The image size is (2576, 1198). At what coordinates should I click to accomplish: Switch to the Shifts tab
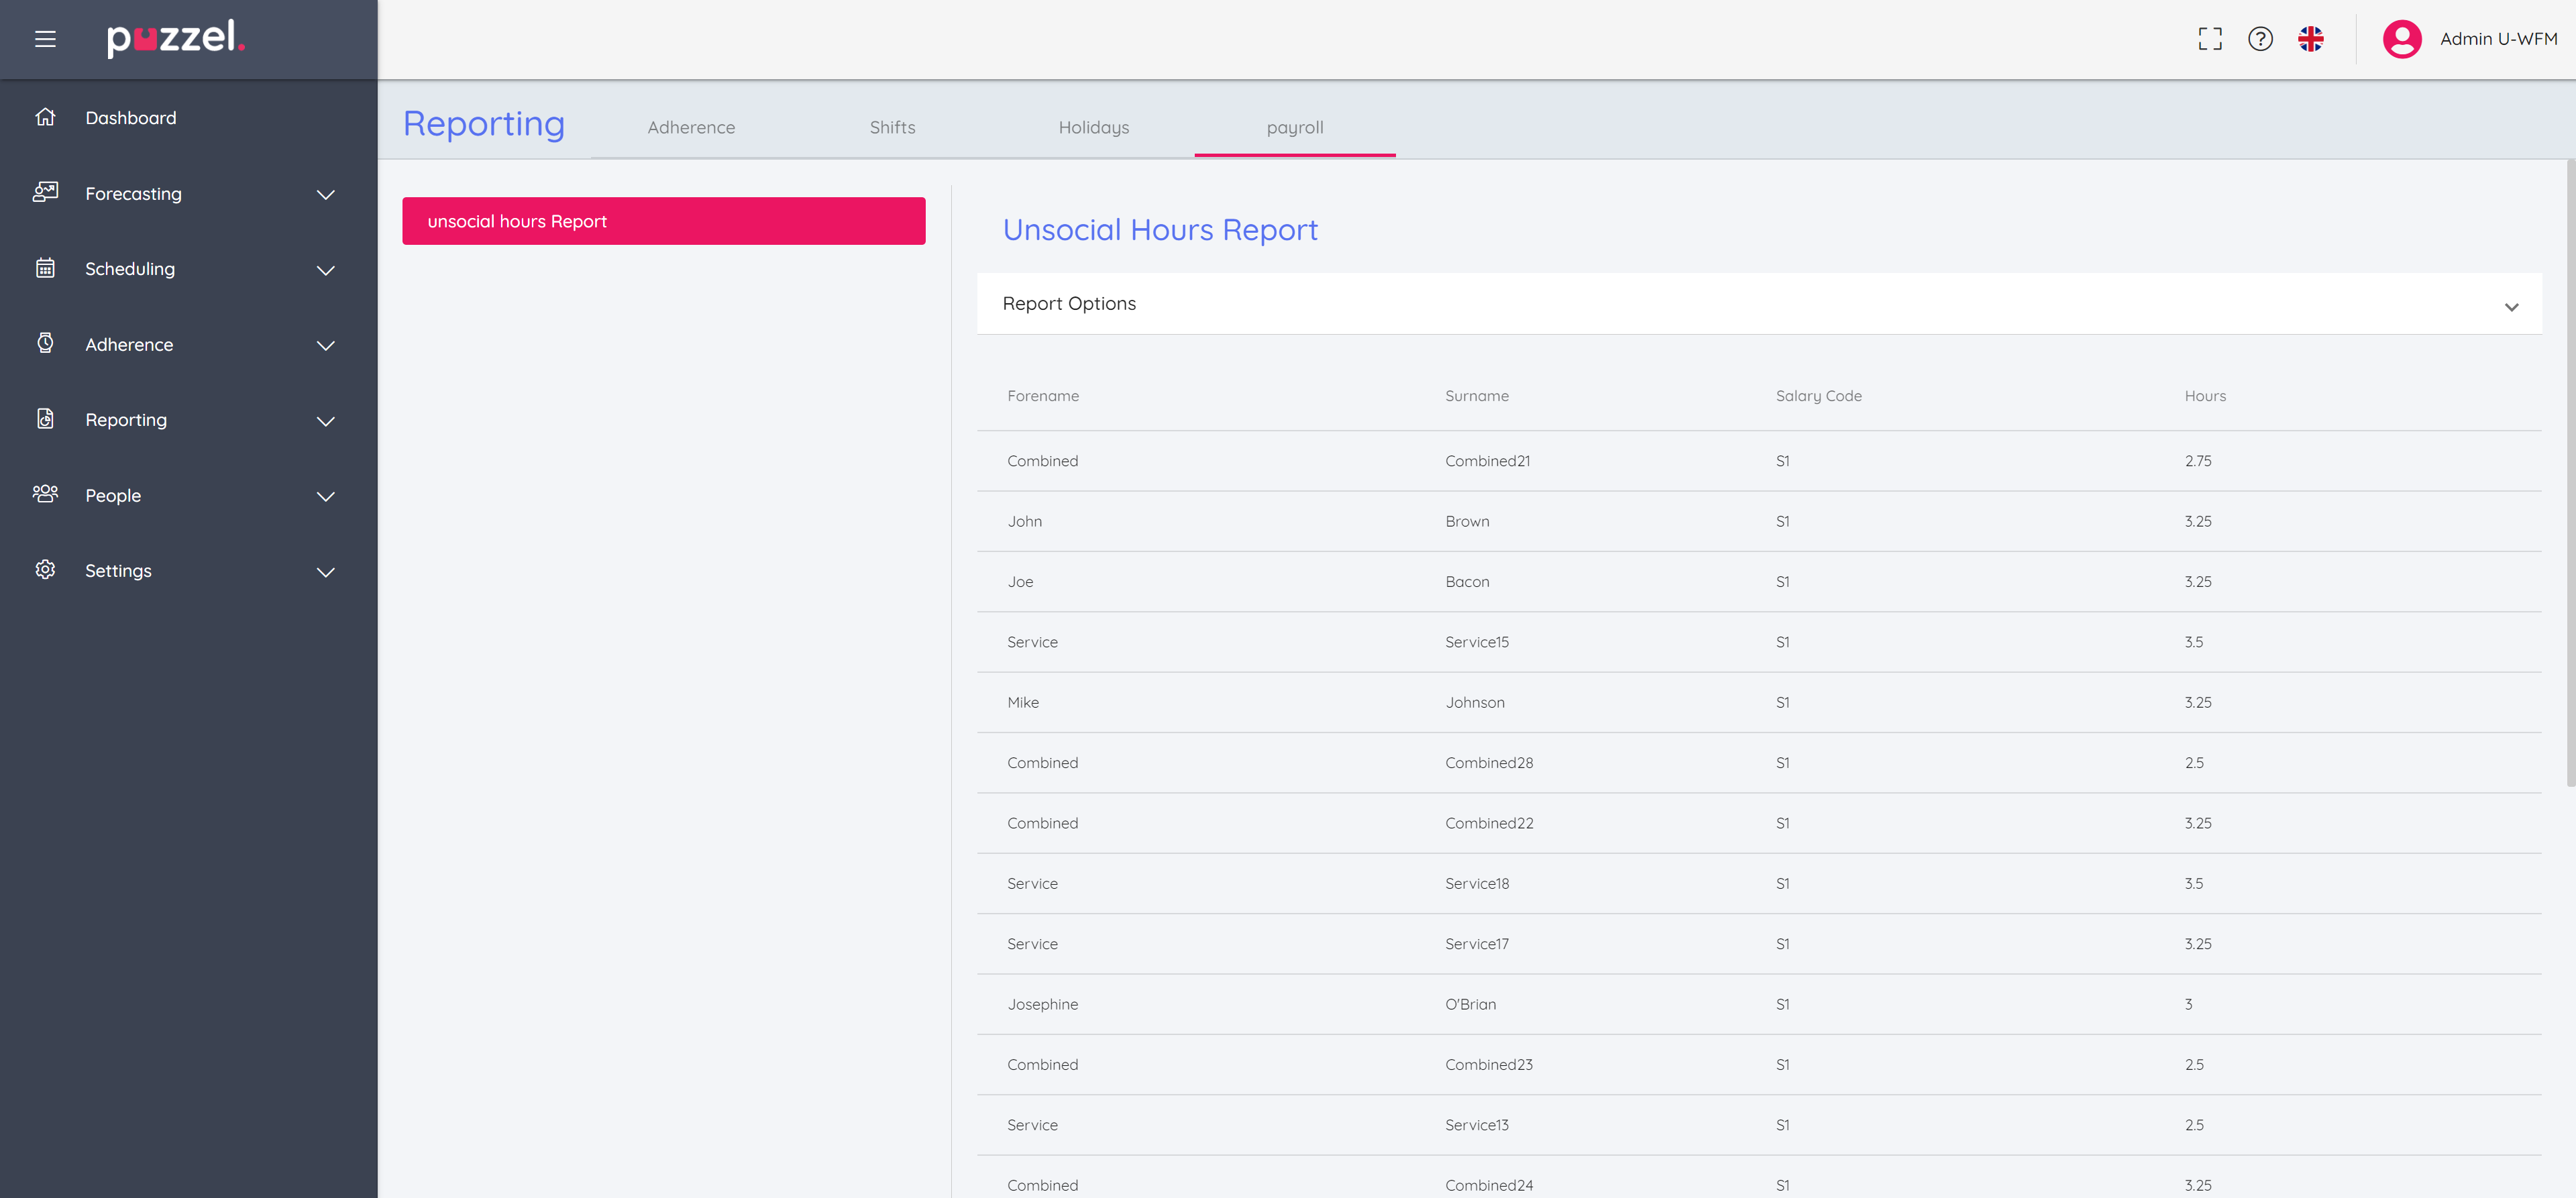point(892,127)
